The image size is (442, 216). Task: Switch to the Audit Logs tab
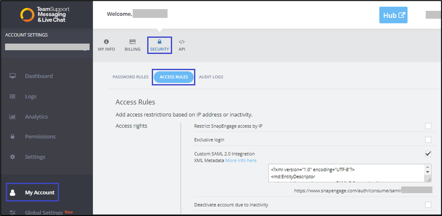(211, 77)
